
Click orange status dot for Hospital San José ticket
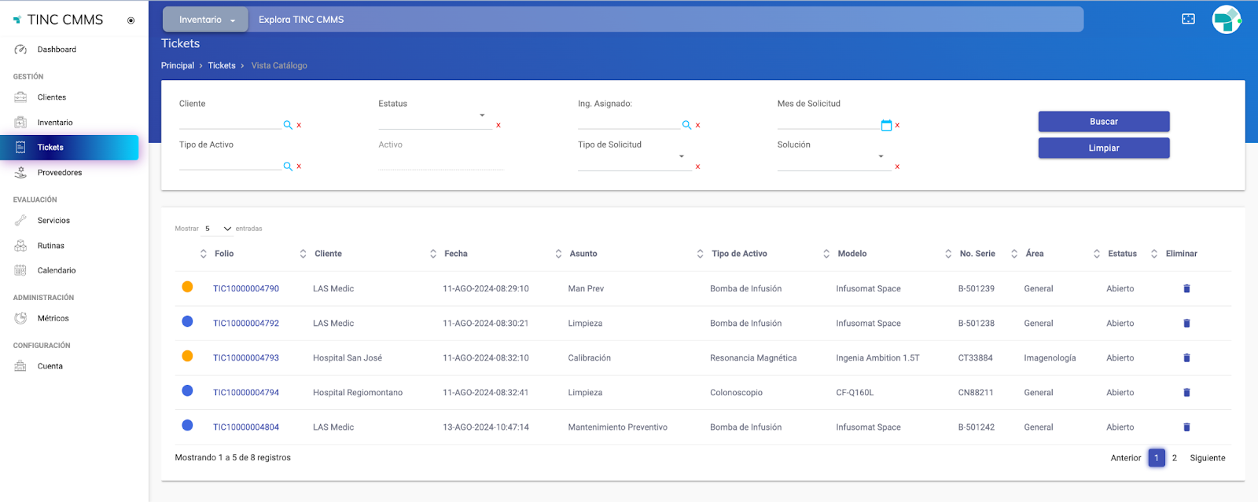click(x=187, y=356)
